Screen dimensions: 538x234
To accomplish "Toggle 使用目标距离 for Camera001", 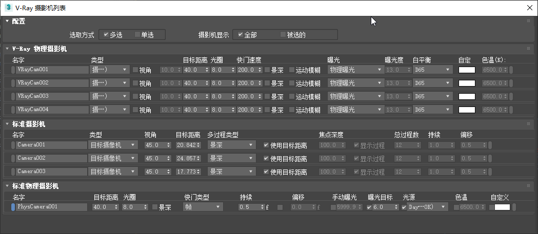I will pos(266,145).
